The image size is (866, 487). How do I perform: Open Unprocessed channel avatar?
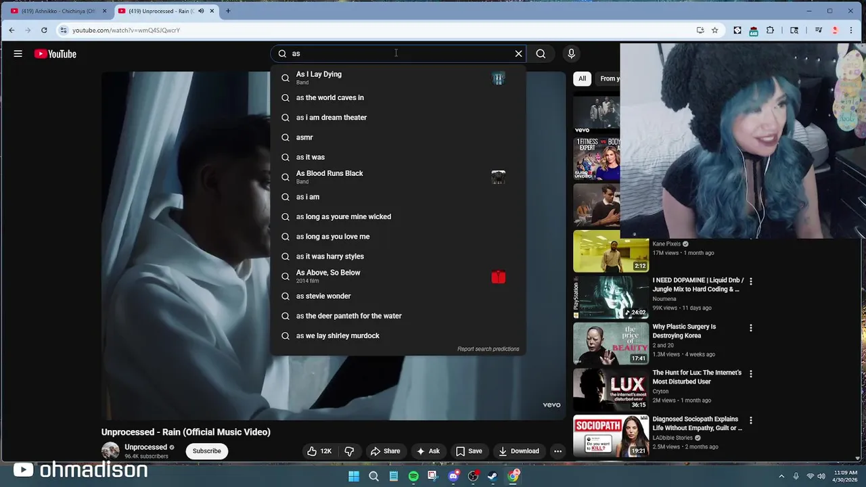click(x=110, y=451)
